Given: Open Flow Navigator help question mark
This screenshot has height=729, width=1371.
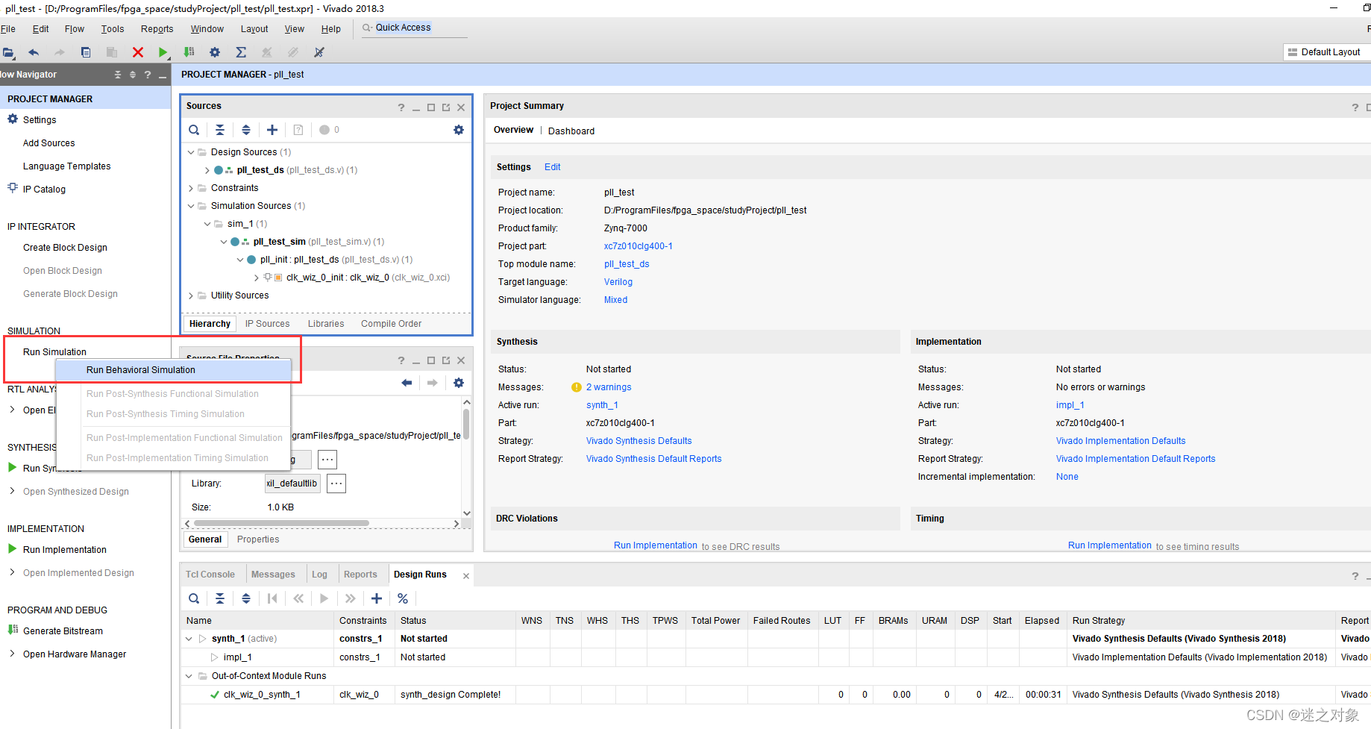Looking at the screenshot, I should point(148,75).
